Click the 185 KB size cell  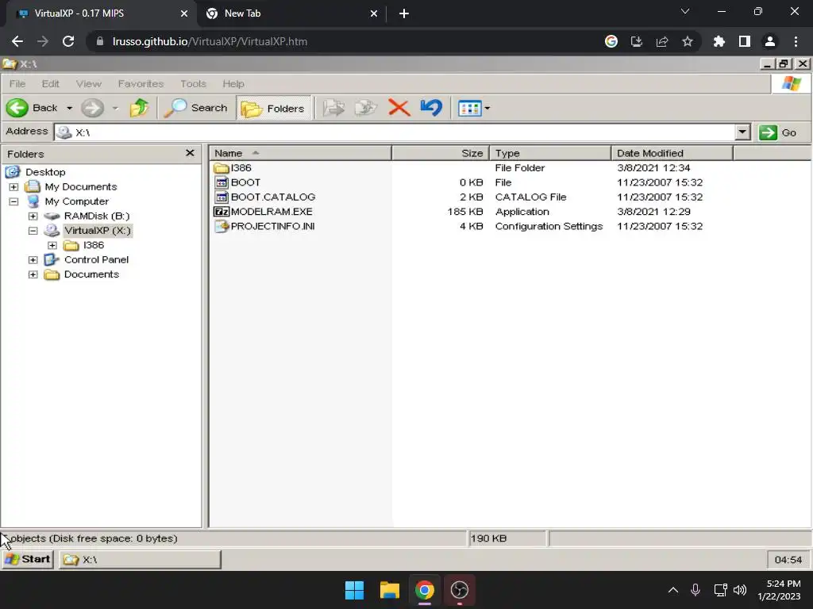pos(465,211)
